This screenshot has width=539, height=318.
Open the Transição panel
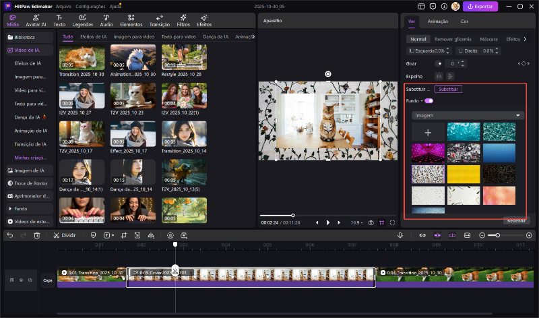(x=160, y=21)
